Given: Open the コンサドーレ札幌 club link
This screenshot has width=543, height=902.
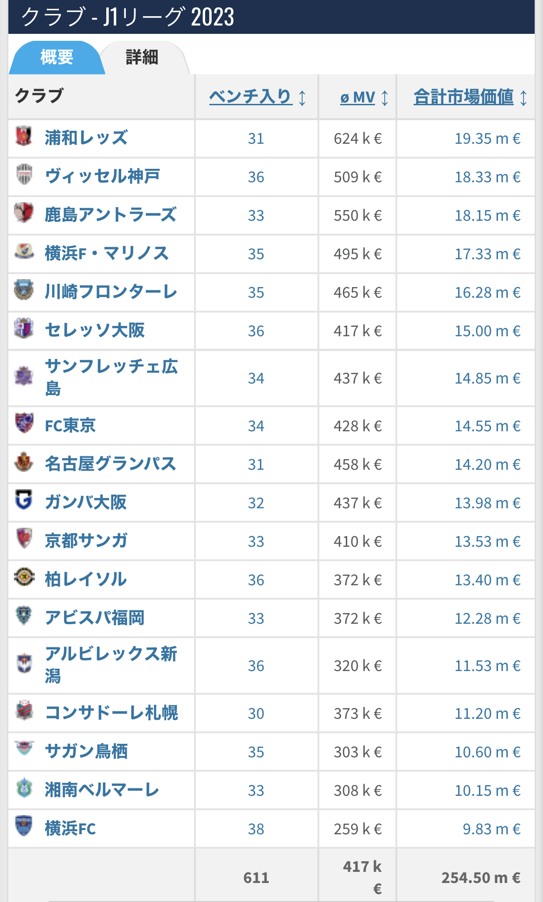Looking at the screenshot, I should point(111,712).
